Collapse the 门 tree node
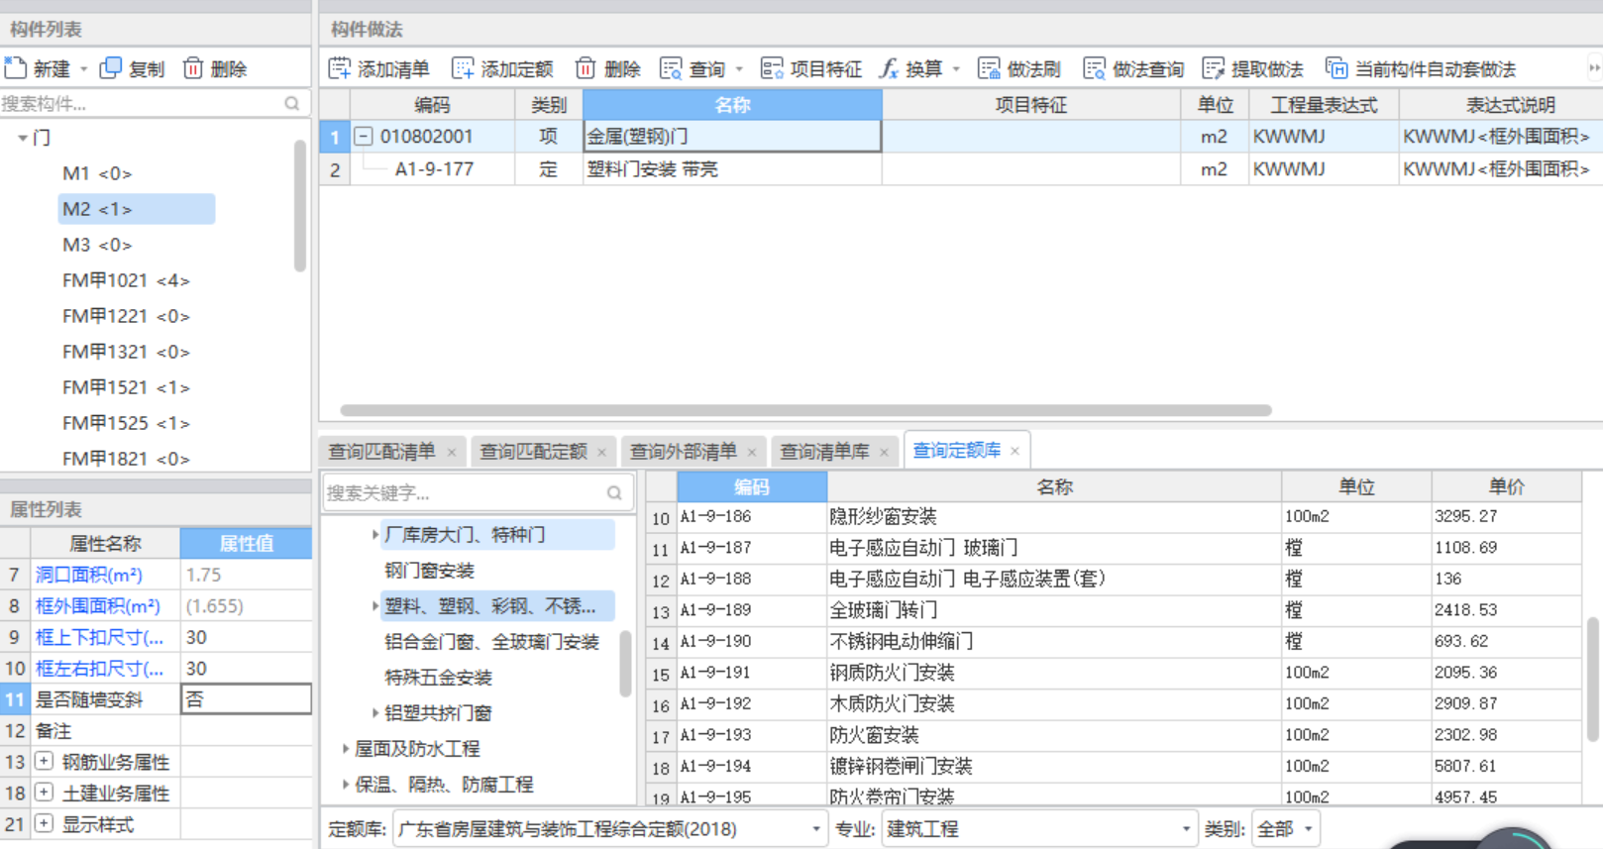Image resolution: width=1603 pixels, height=849 pixels. (22, 138)
